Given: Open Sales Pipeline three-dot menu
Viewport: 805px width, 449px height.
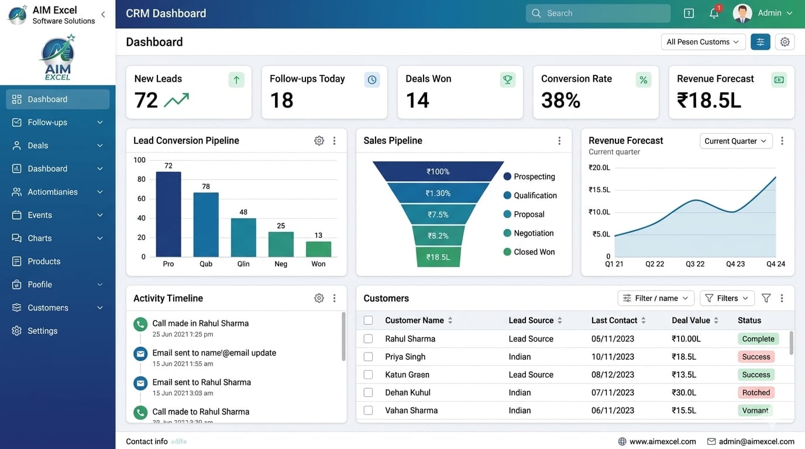Looking at the screenshot, I should click(559, 140).
